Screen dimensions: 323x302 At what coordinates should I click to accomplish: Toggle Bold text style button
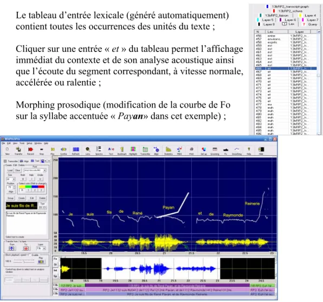(23, 179)
